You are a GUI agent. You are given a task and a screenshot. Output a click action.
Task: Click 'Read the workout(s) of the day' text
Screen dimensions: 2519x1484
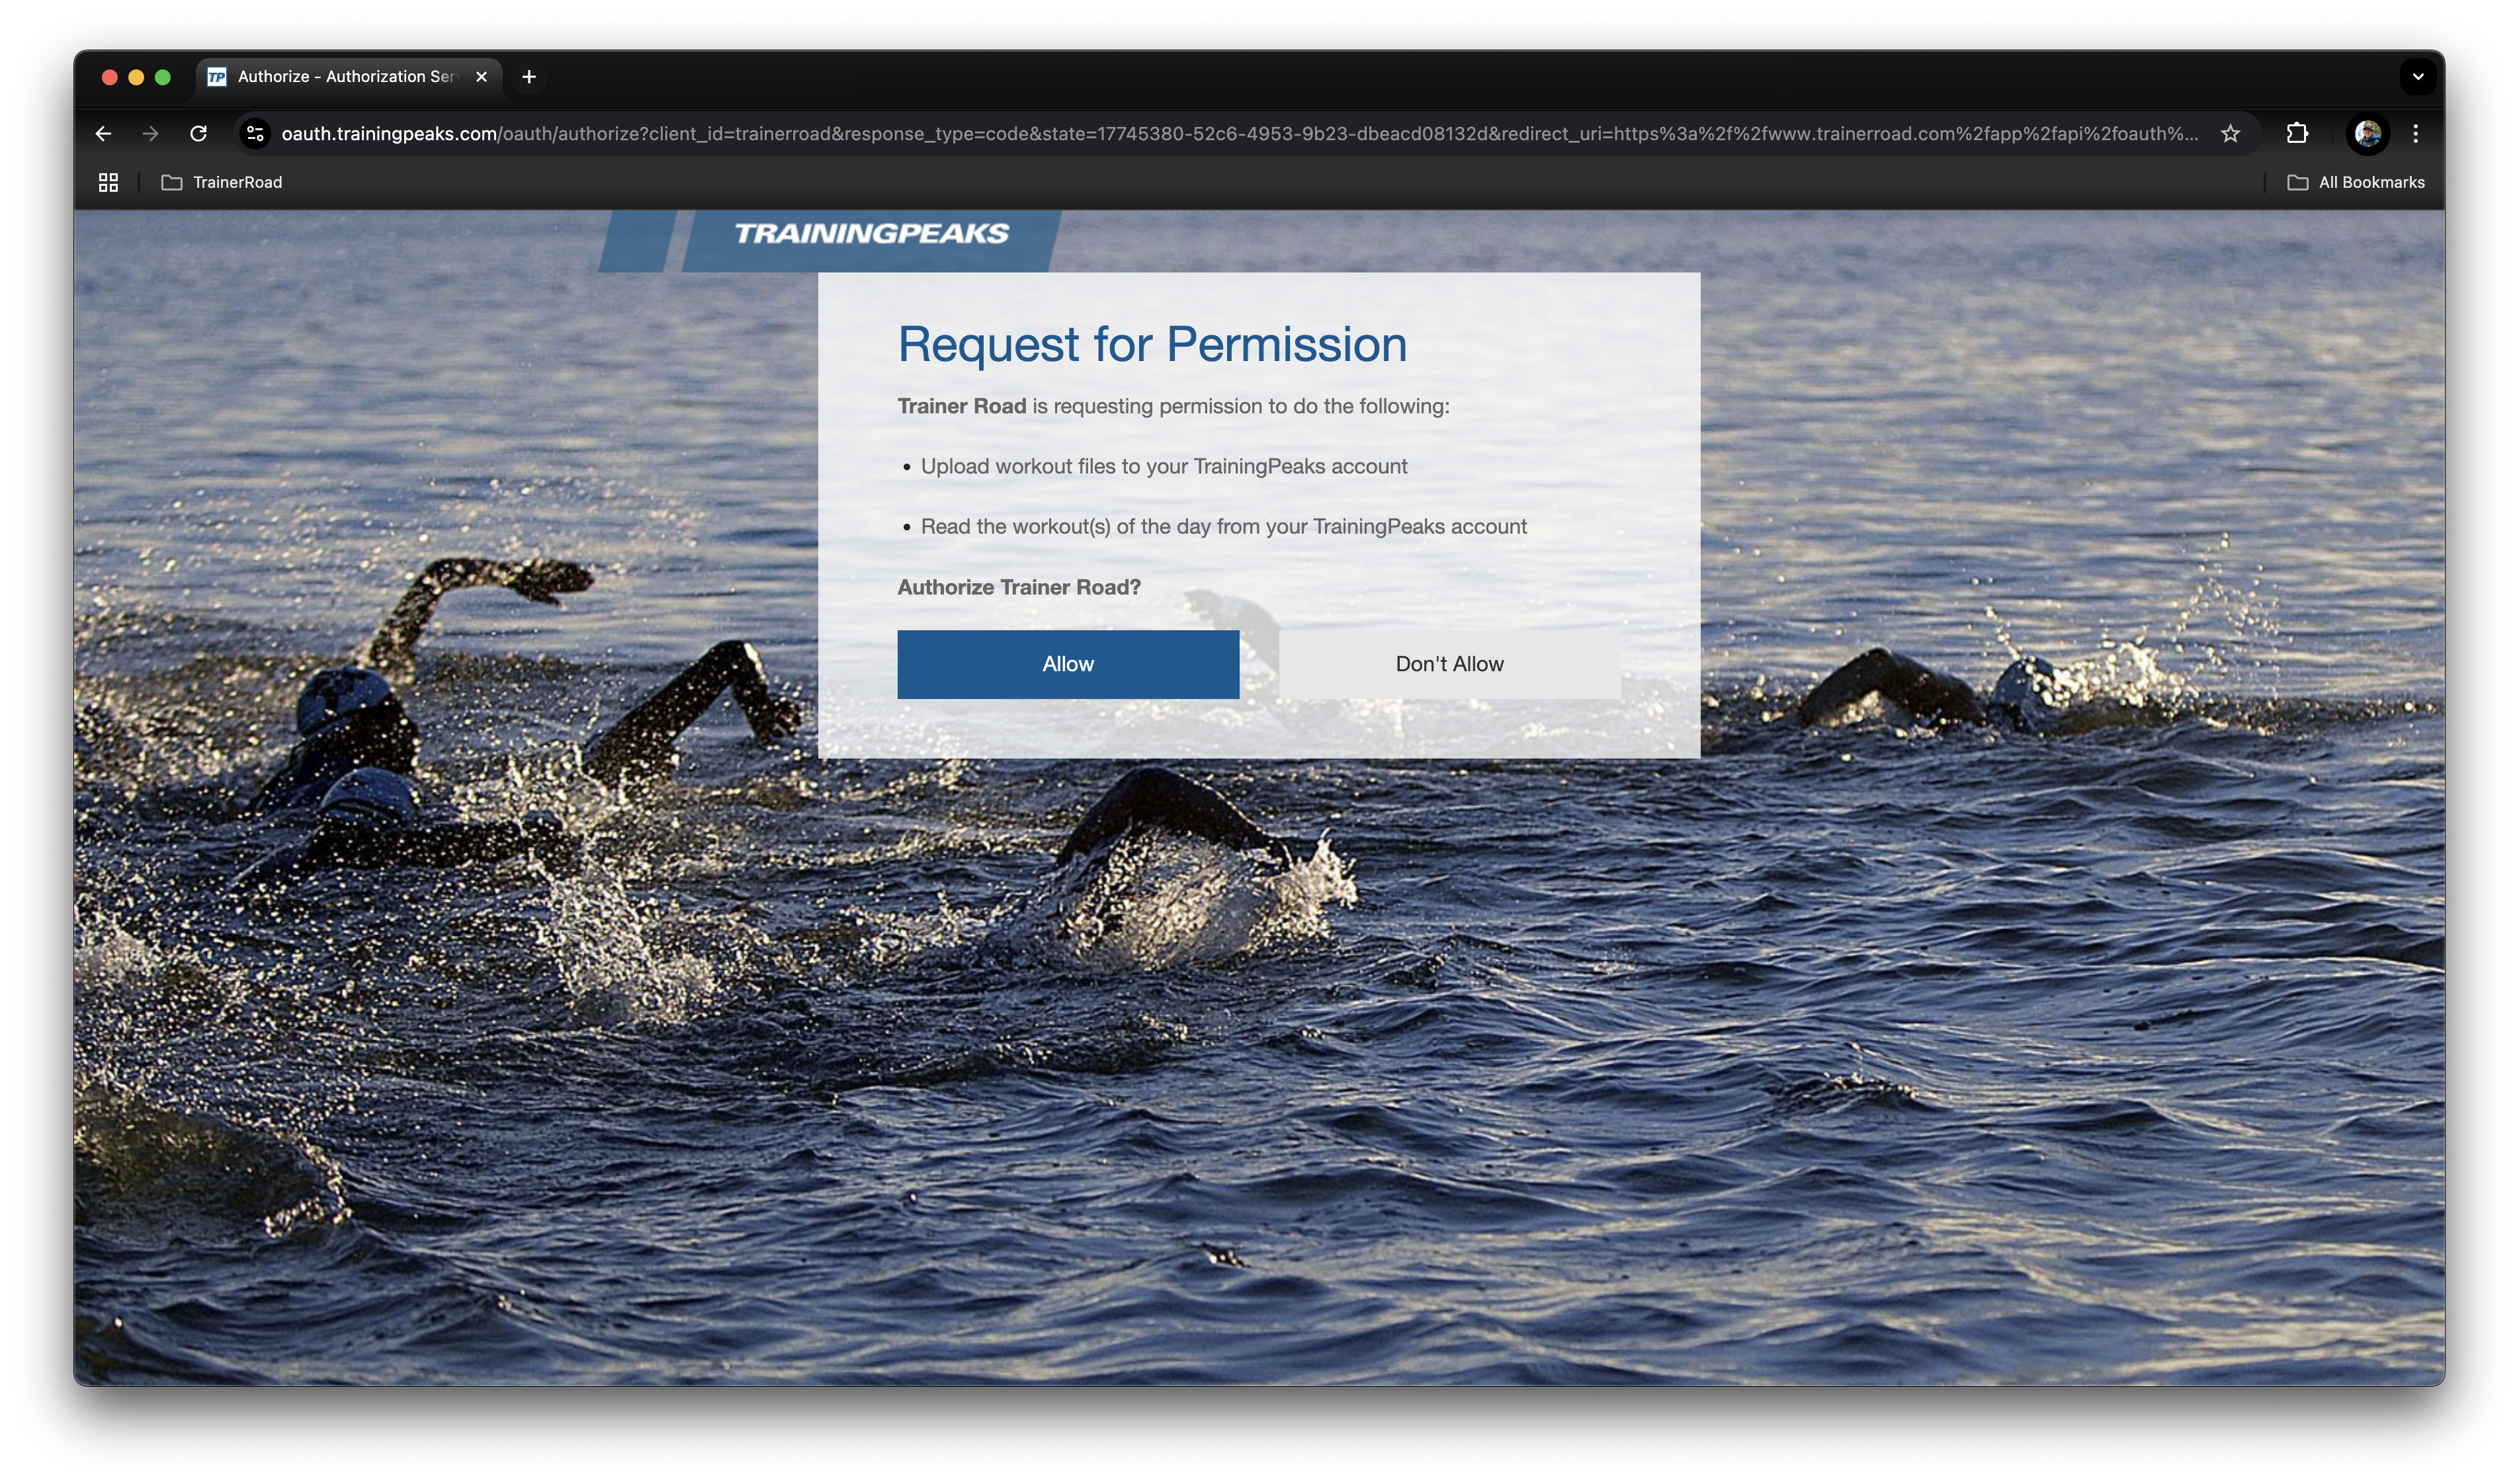click(1224, 526)
